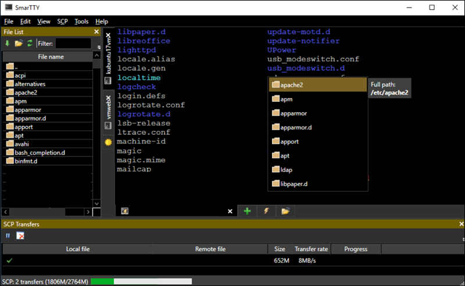Choose libpaper.d in the autocomplete popup
This screenshot has height=286, width=465.
tap(318, 184)
